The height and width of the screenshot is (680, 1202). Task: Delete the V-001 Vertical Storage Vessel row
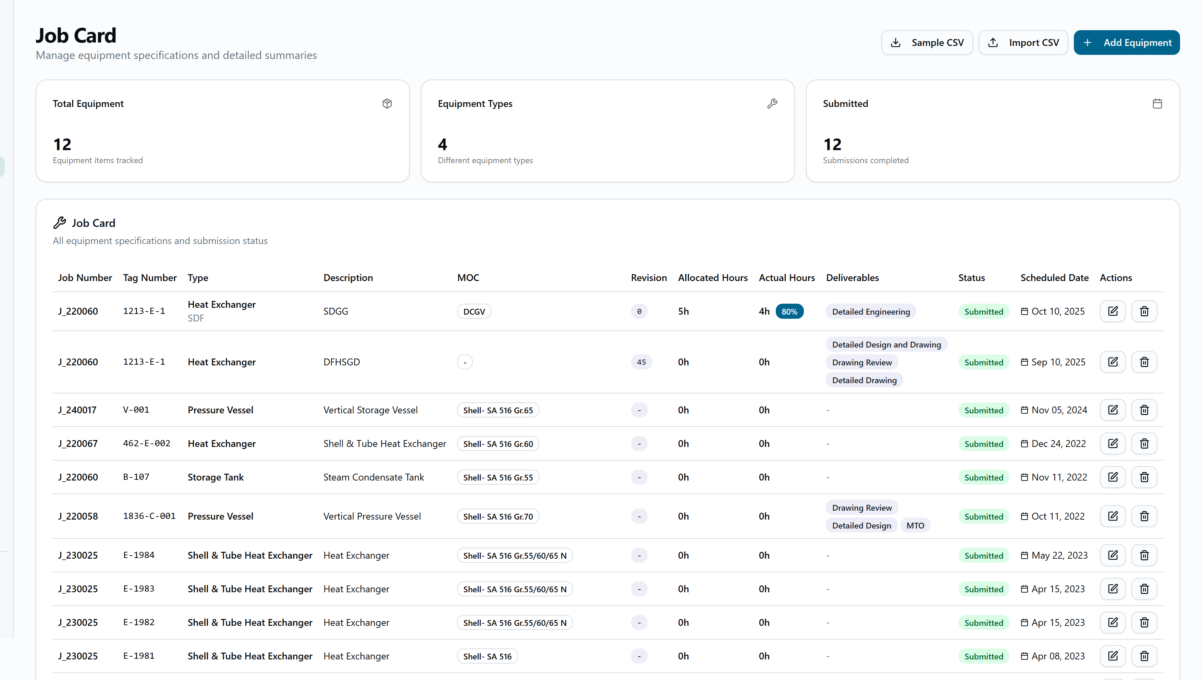1144,410
